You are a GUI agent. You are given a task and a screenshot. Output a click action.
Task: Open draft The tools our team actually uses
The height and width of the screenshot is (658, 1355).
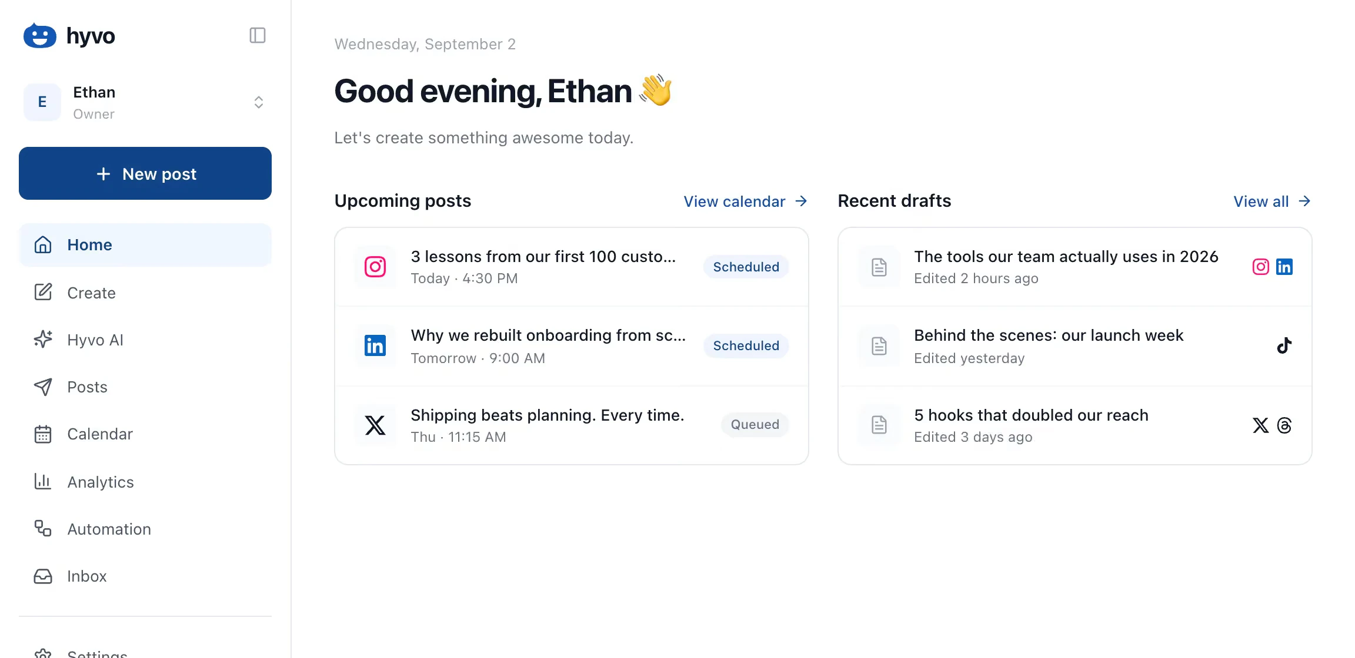tap(1075, 267)
